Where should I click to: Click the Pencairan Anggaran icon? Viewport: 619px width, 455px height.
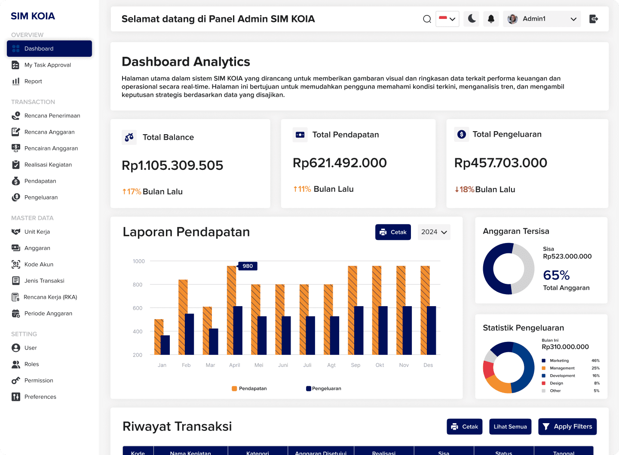[16, 148]
